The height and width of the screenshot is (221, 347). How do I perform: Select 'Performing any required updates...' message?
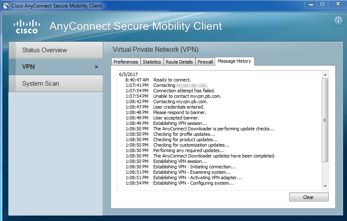[189, 150]
